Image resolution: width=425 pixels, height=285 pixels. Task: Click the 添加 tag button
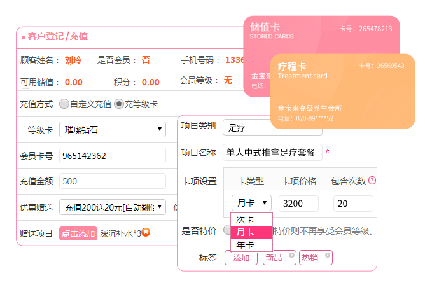click(241, 258)
